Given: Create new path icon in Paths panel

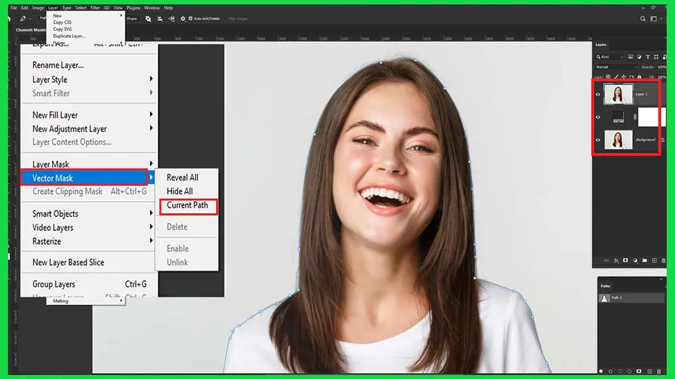Looking at the screenshot, I should 649,371.
